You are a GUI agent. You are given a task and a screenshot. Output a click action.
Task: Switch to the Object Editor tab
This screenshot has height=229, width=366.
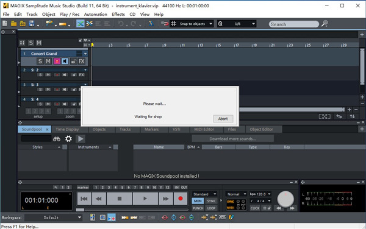261,129
